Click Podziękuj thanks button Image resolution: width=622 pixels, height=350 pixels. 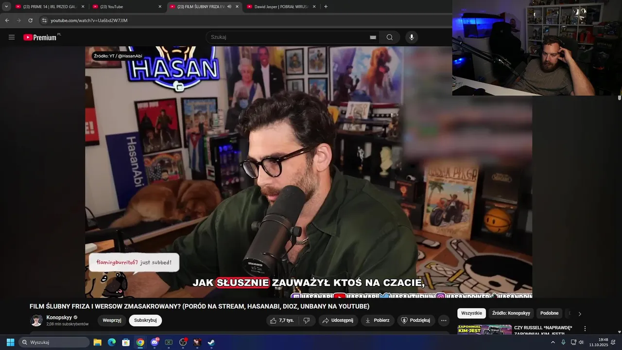tap(416, 320)
